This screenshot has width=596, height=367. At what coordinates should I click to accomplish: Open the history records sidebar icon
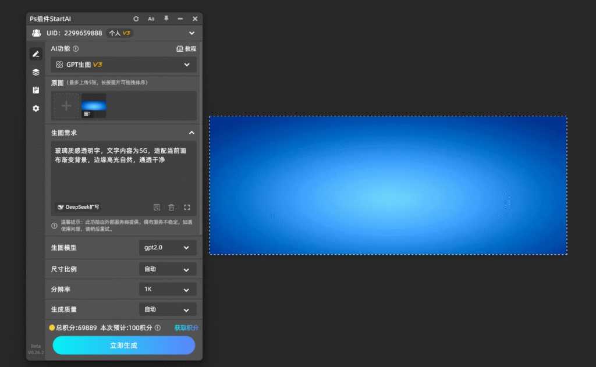[x=36, y=90]
